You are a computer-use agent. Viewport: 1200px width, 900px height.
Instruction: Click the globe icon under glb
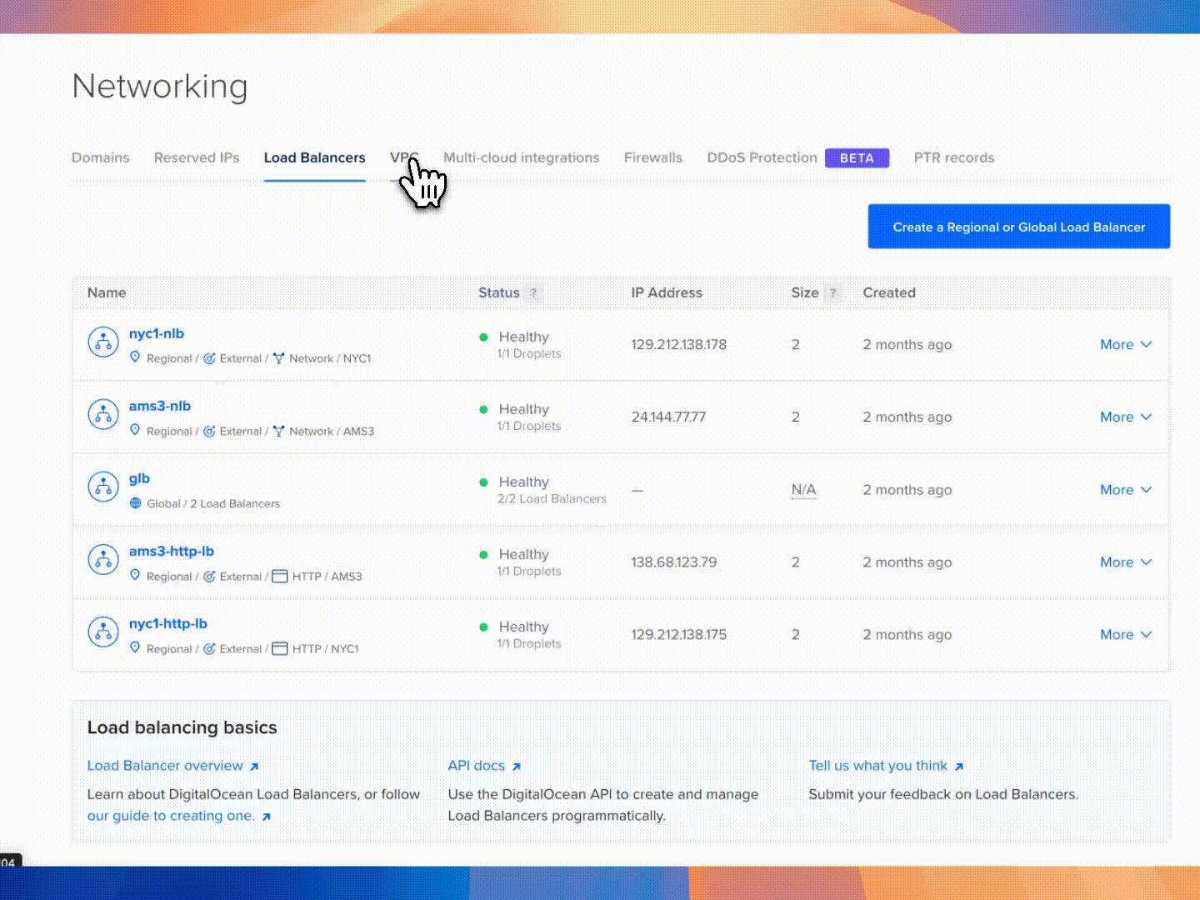(x=136, y=503)
